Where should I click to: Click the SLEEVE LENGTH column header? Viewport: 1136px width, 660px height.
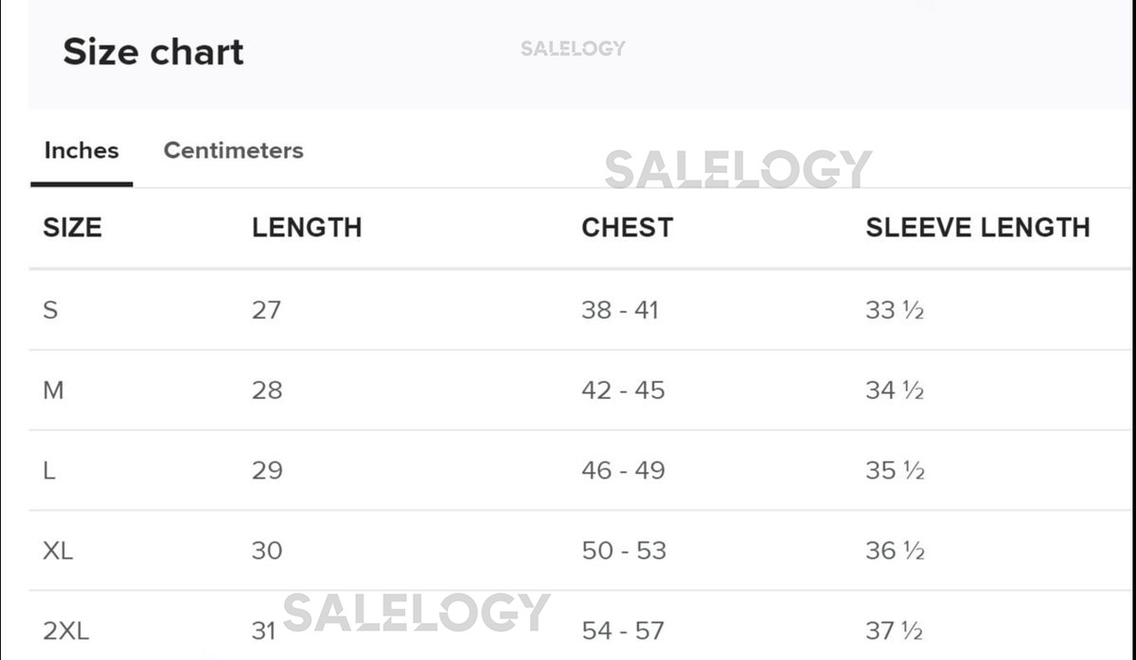tap(977, 227)
